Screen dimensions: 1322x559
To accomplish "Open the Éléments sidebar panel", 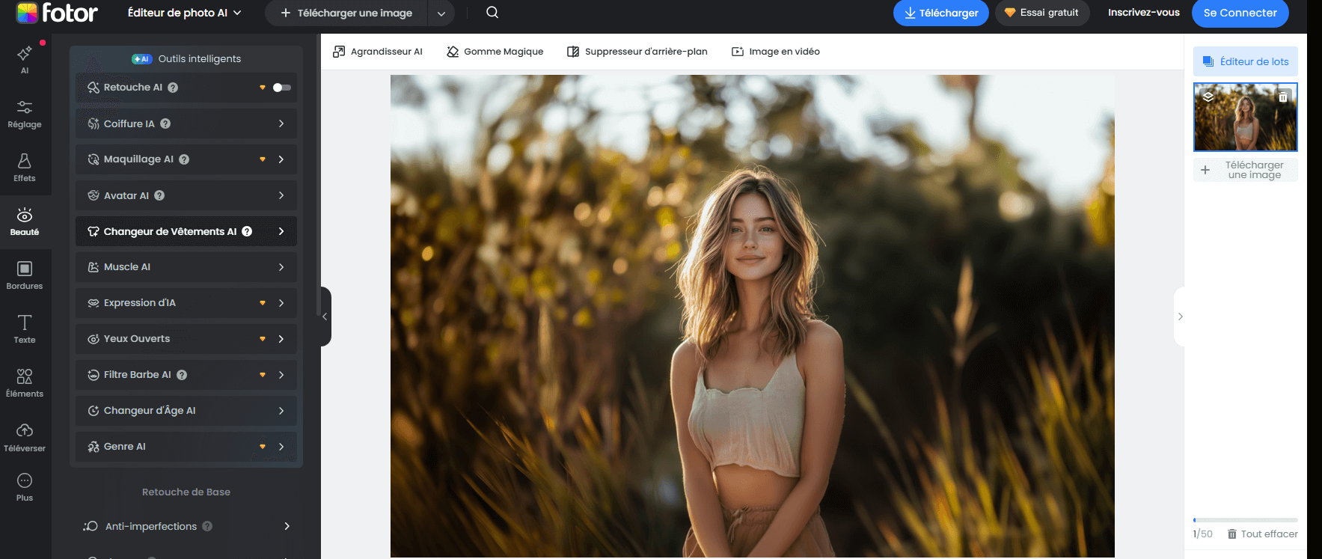I will tap(25, 382).
